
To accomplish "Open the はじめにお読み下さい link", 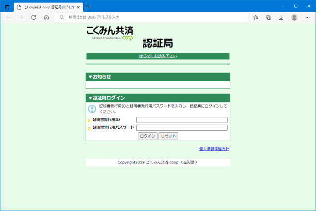I will 158,56.
